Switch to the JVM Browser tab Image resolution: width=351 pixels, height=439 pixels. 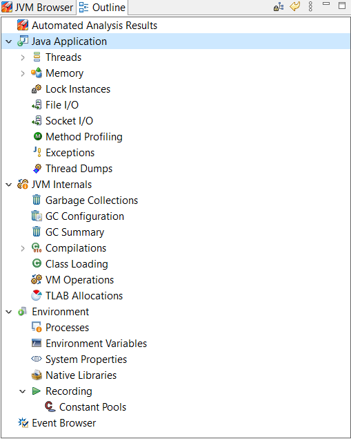(x=37, y=7)
